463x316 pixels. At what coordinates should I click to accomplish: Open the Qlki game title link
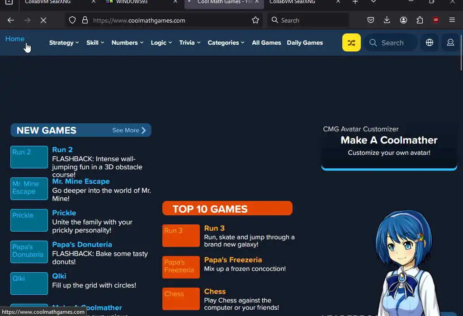pyautogui.click(x=59, y=276)
